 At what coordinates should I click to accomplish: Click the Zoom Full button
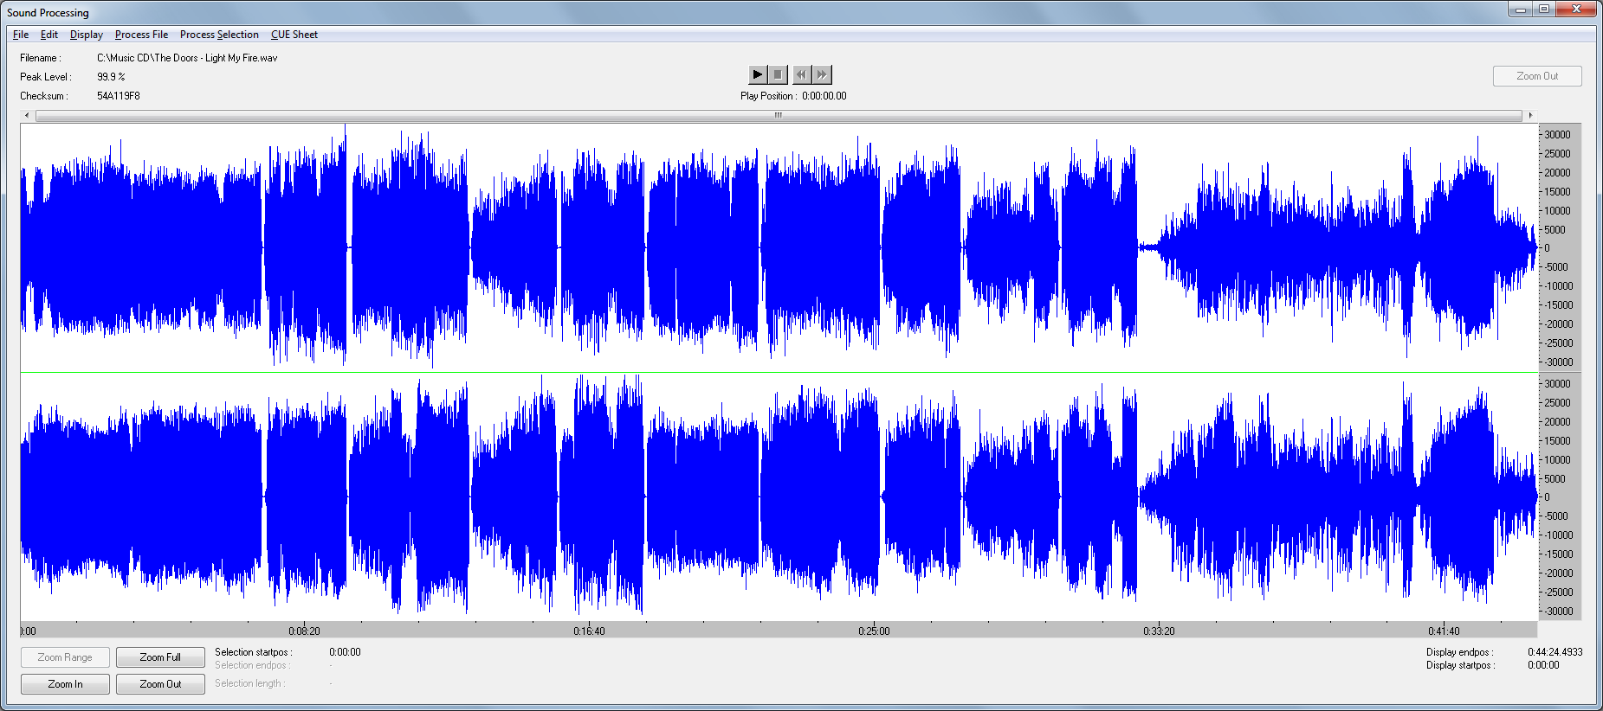(x=160, y=657)
